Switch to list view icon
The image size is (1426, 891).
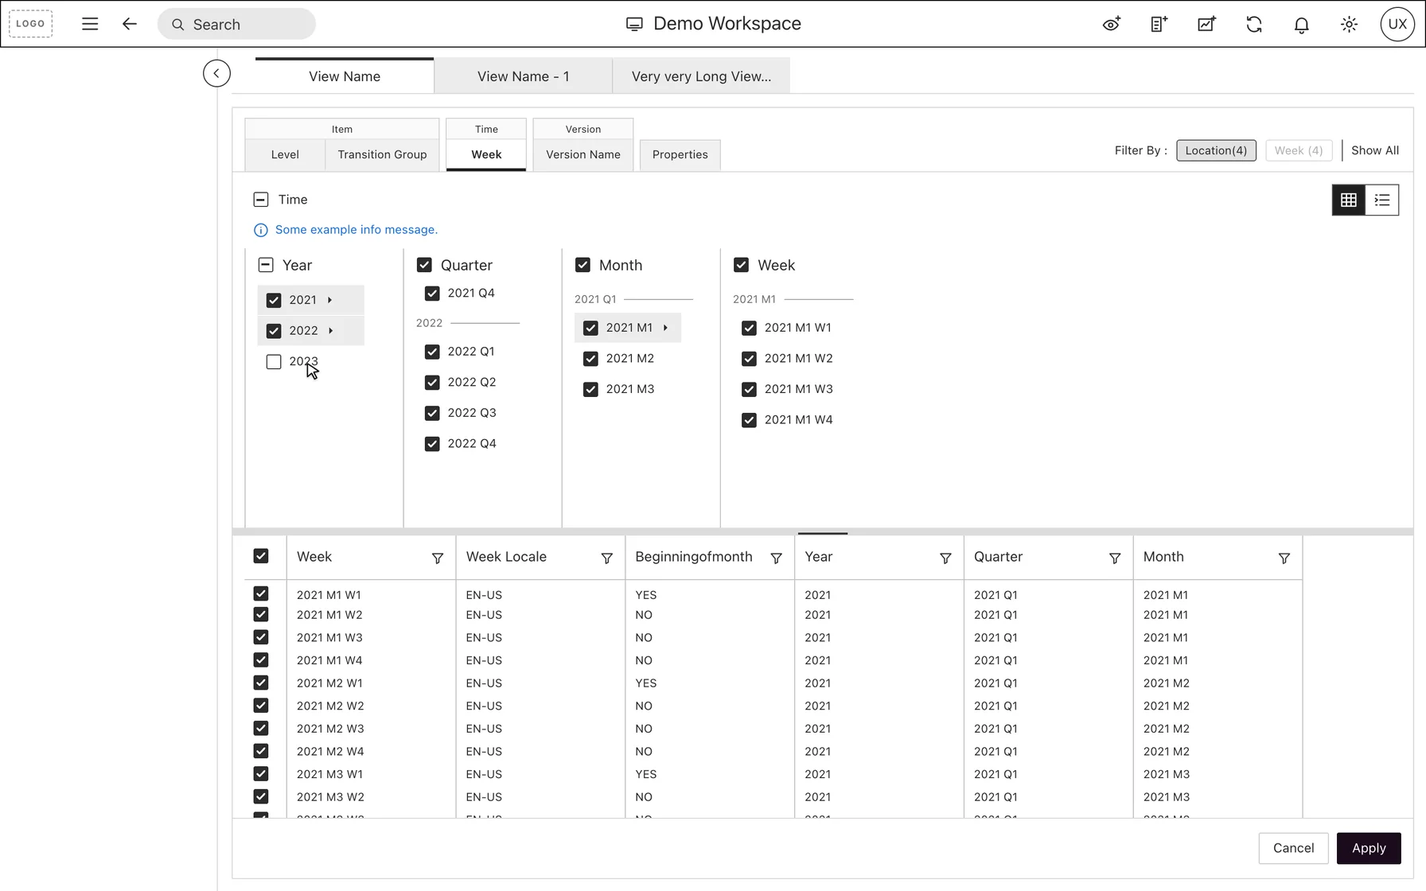coord(1382,200)
